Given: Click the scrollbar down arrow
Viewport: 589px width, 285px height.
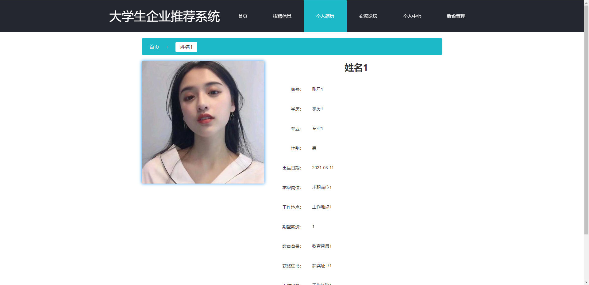Looking at the screenshot, I should click(586, 282).
